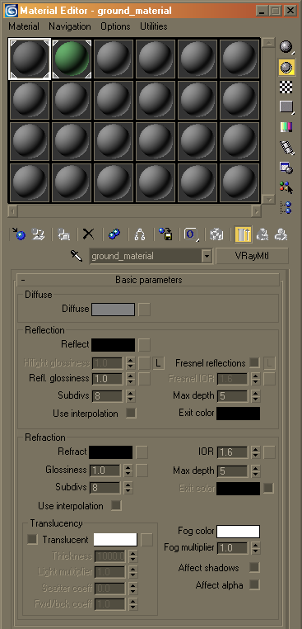
Task: Toggle the Backlight icon
Action: click(286, 68)
